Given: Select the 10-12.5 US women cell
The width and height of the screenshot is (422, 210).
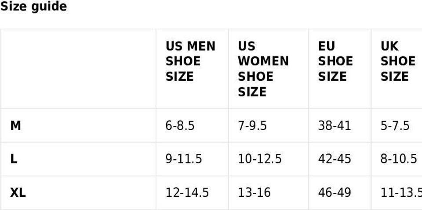Looking at the screenshot, I should point(260,159).
